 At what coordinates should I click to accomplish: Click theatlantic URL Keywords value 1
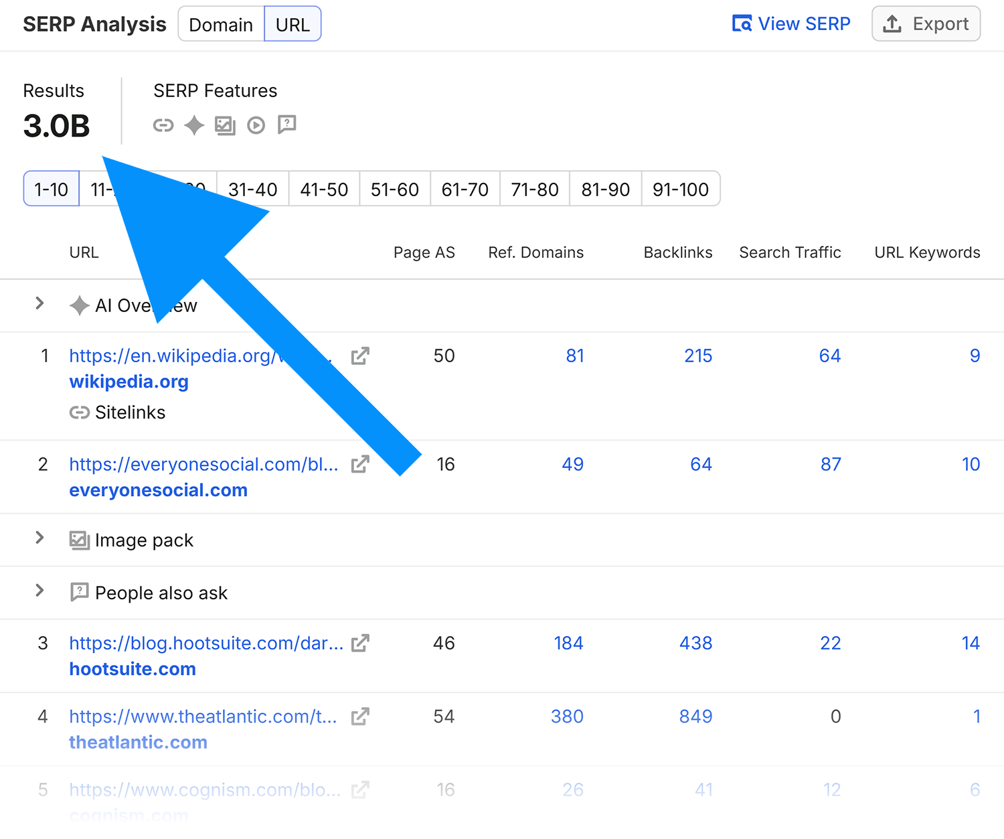click(x=977, y=716)
